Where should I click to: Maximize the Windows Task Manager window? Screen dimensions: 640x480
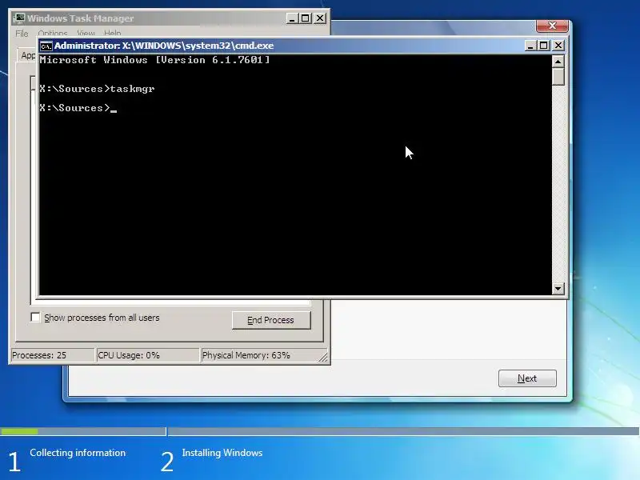tap(306, 18)
